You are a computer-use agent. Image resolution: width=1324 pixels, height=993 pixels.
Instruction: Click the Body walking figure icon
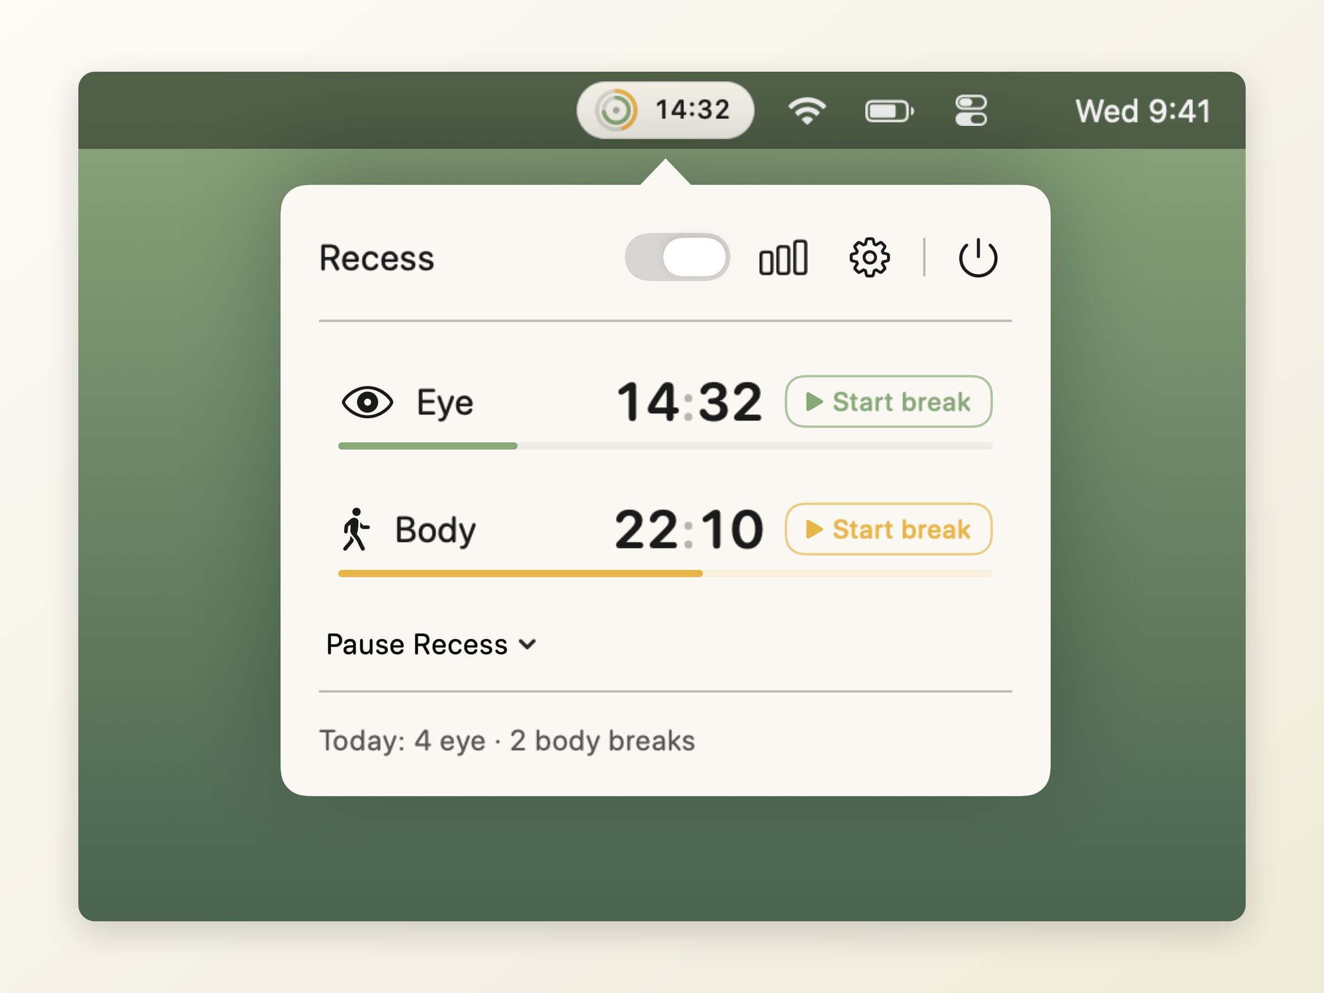pyautogui.click(x=356, y=529)
